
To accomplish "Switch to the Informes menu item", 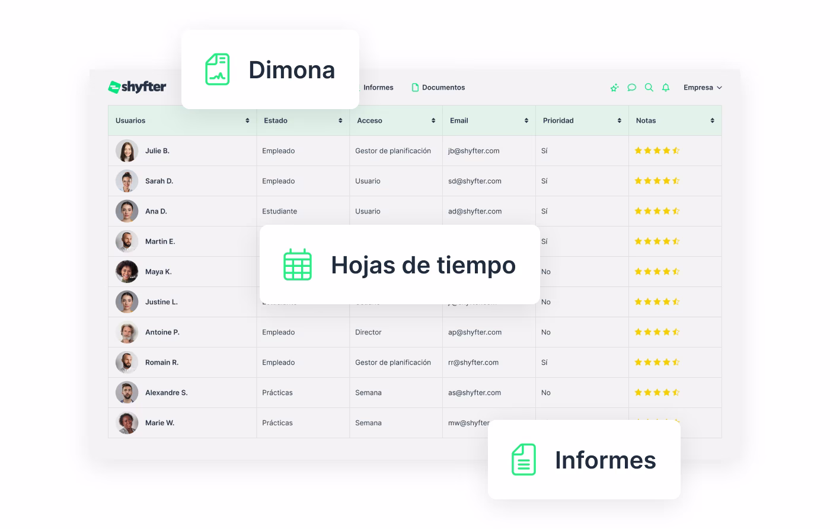I will [378, 87].
